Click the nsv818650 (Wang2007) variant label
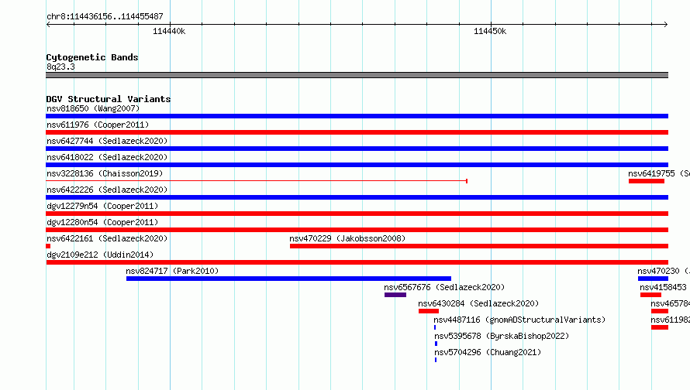Viewport: 690px width, 390px height. [x=93, y=108]
